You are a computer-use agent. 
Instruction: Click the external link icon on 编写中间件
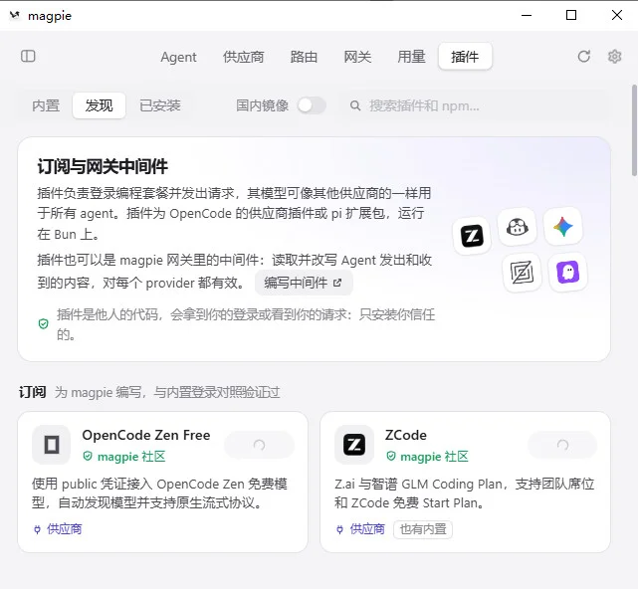pyautogui.click(x=337, y=283)
